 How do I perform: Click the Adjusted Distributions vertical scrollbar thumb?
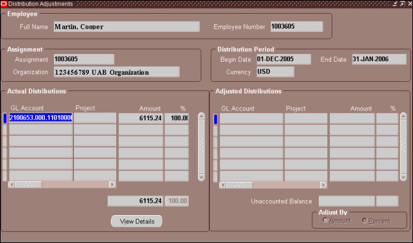click(x=403, y=147)
